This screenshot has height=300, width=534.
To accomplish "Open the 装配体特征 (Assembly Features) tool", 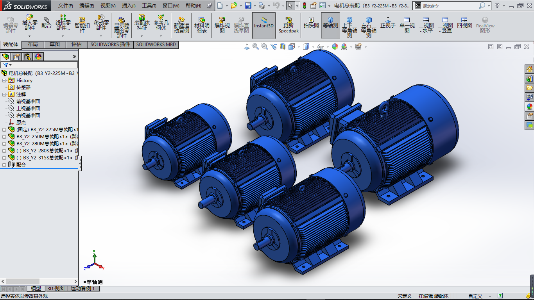I will 142,22.
